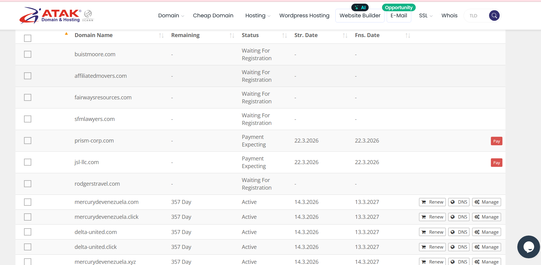Expand the Hosting dropdown menu
This screenshot has width=541, height=265.
258,15
